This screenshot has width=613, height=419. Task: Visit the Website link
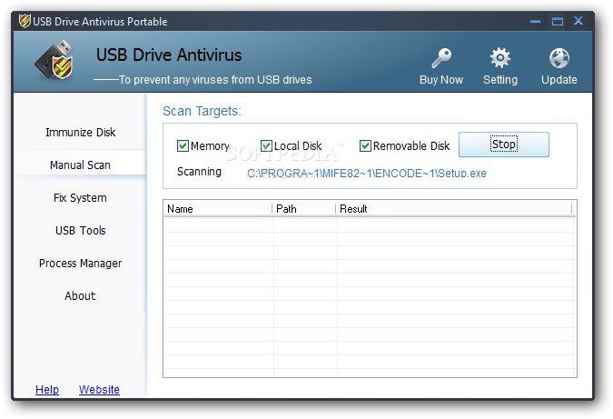tap(99, 390)
